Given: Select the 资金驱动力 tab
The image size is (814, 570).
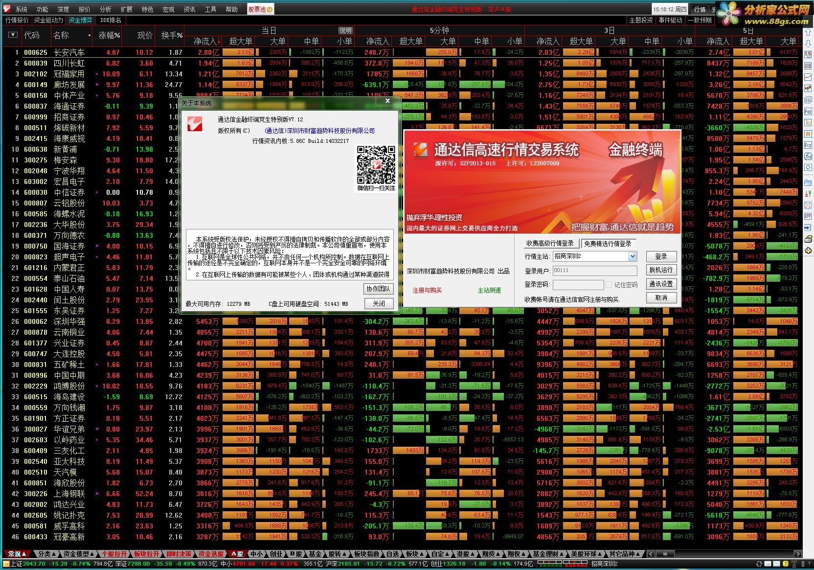Looking at the screenshot, I should coord(48,20).
